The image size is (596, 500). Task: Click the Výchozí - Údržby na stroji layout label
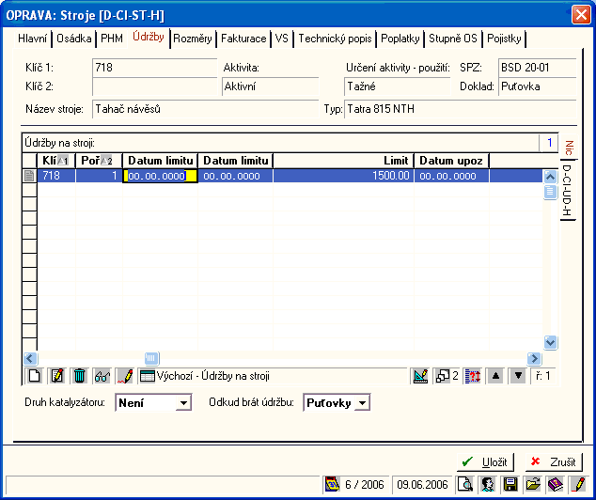tap(212, 376)
